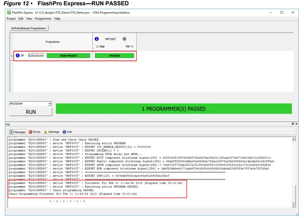Switch to the Messages log tab
This screenshot has width=304, height=218.
click(17, 132)
